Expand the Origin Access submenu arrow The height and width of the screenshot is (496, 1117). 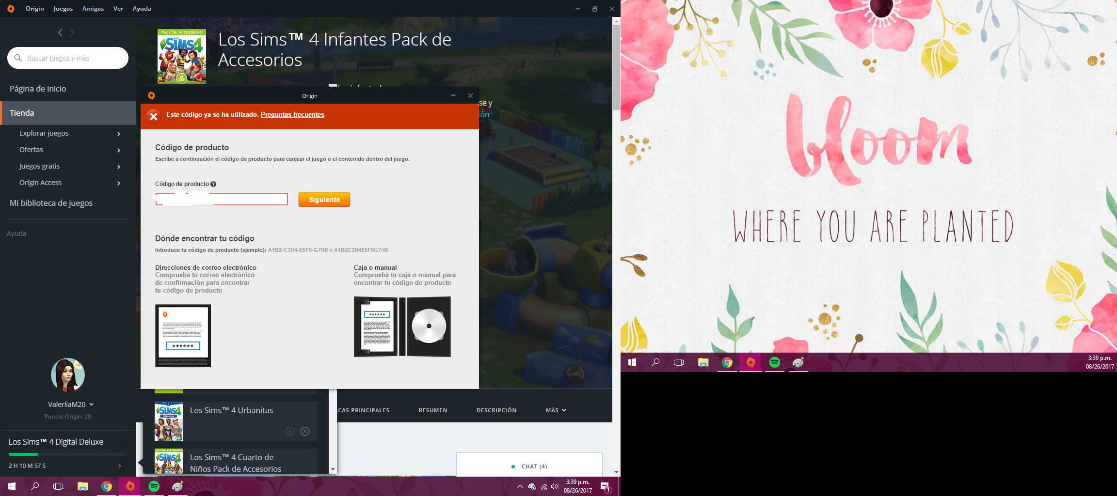119,183
